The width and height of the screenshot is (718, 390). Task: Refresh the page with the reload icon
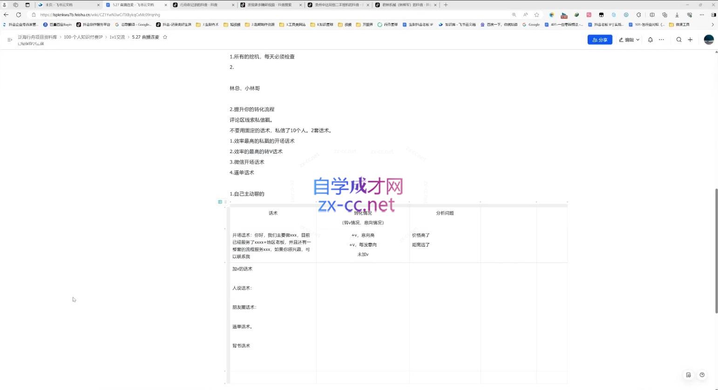tap(18, 14)
